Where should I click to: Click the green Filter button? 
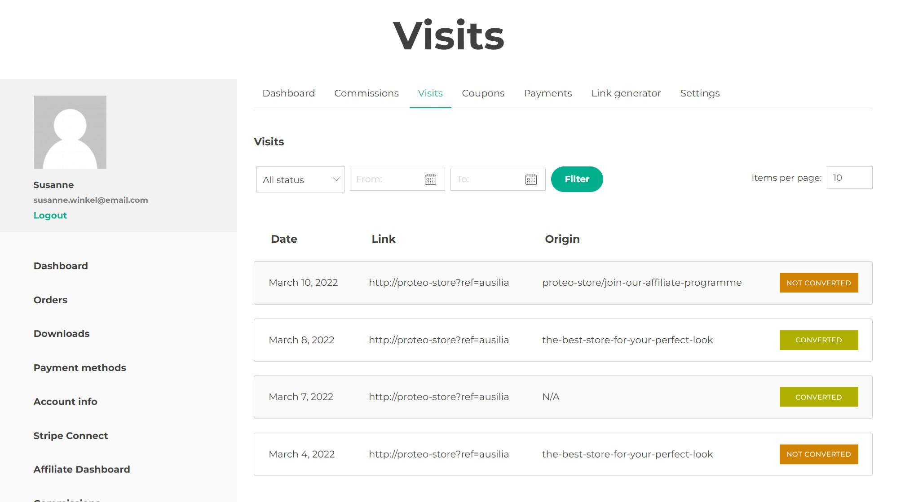(x=577, y=179)
